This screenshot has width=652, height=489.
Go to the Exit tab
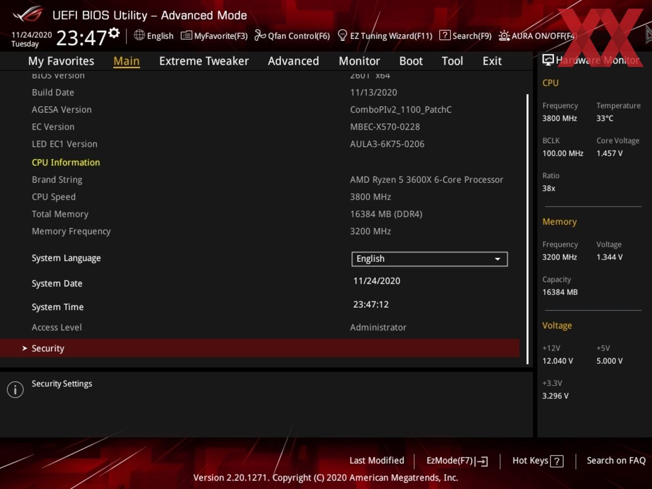pyautogui.click(x=492, y=61)
